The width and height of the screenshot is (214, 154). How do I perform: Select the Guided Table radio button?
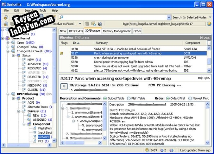click(x=105, y=98)
